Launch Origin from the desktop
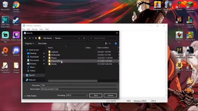 coord(5,51)
